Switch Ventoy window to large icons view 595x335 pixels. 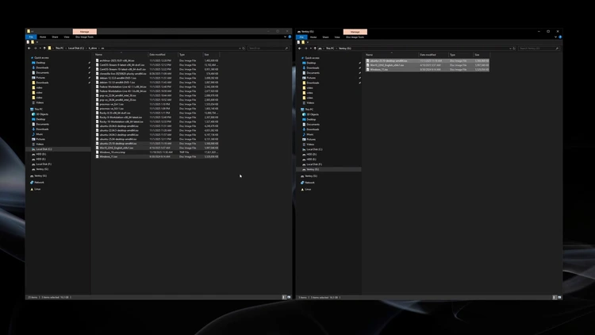coord(559,297)
